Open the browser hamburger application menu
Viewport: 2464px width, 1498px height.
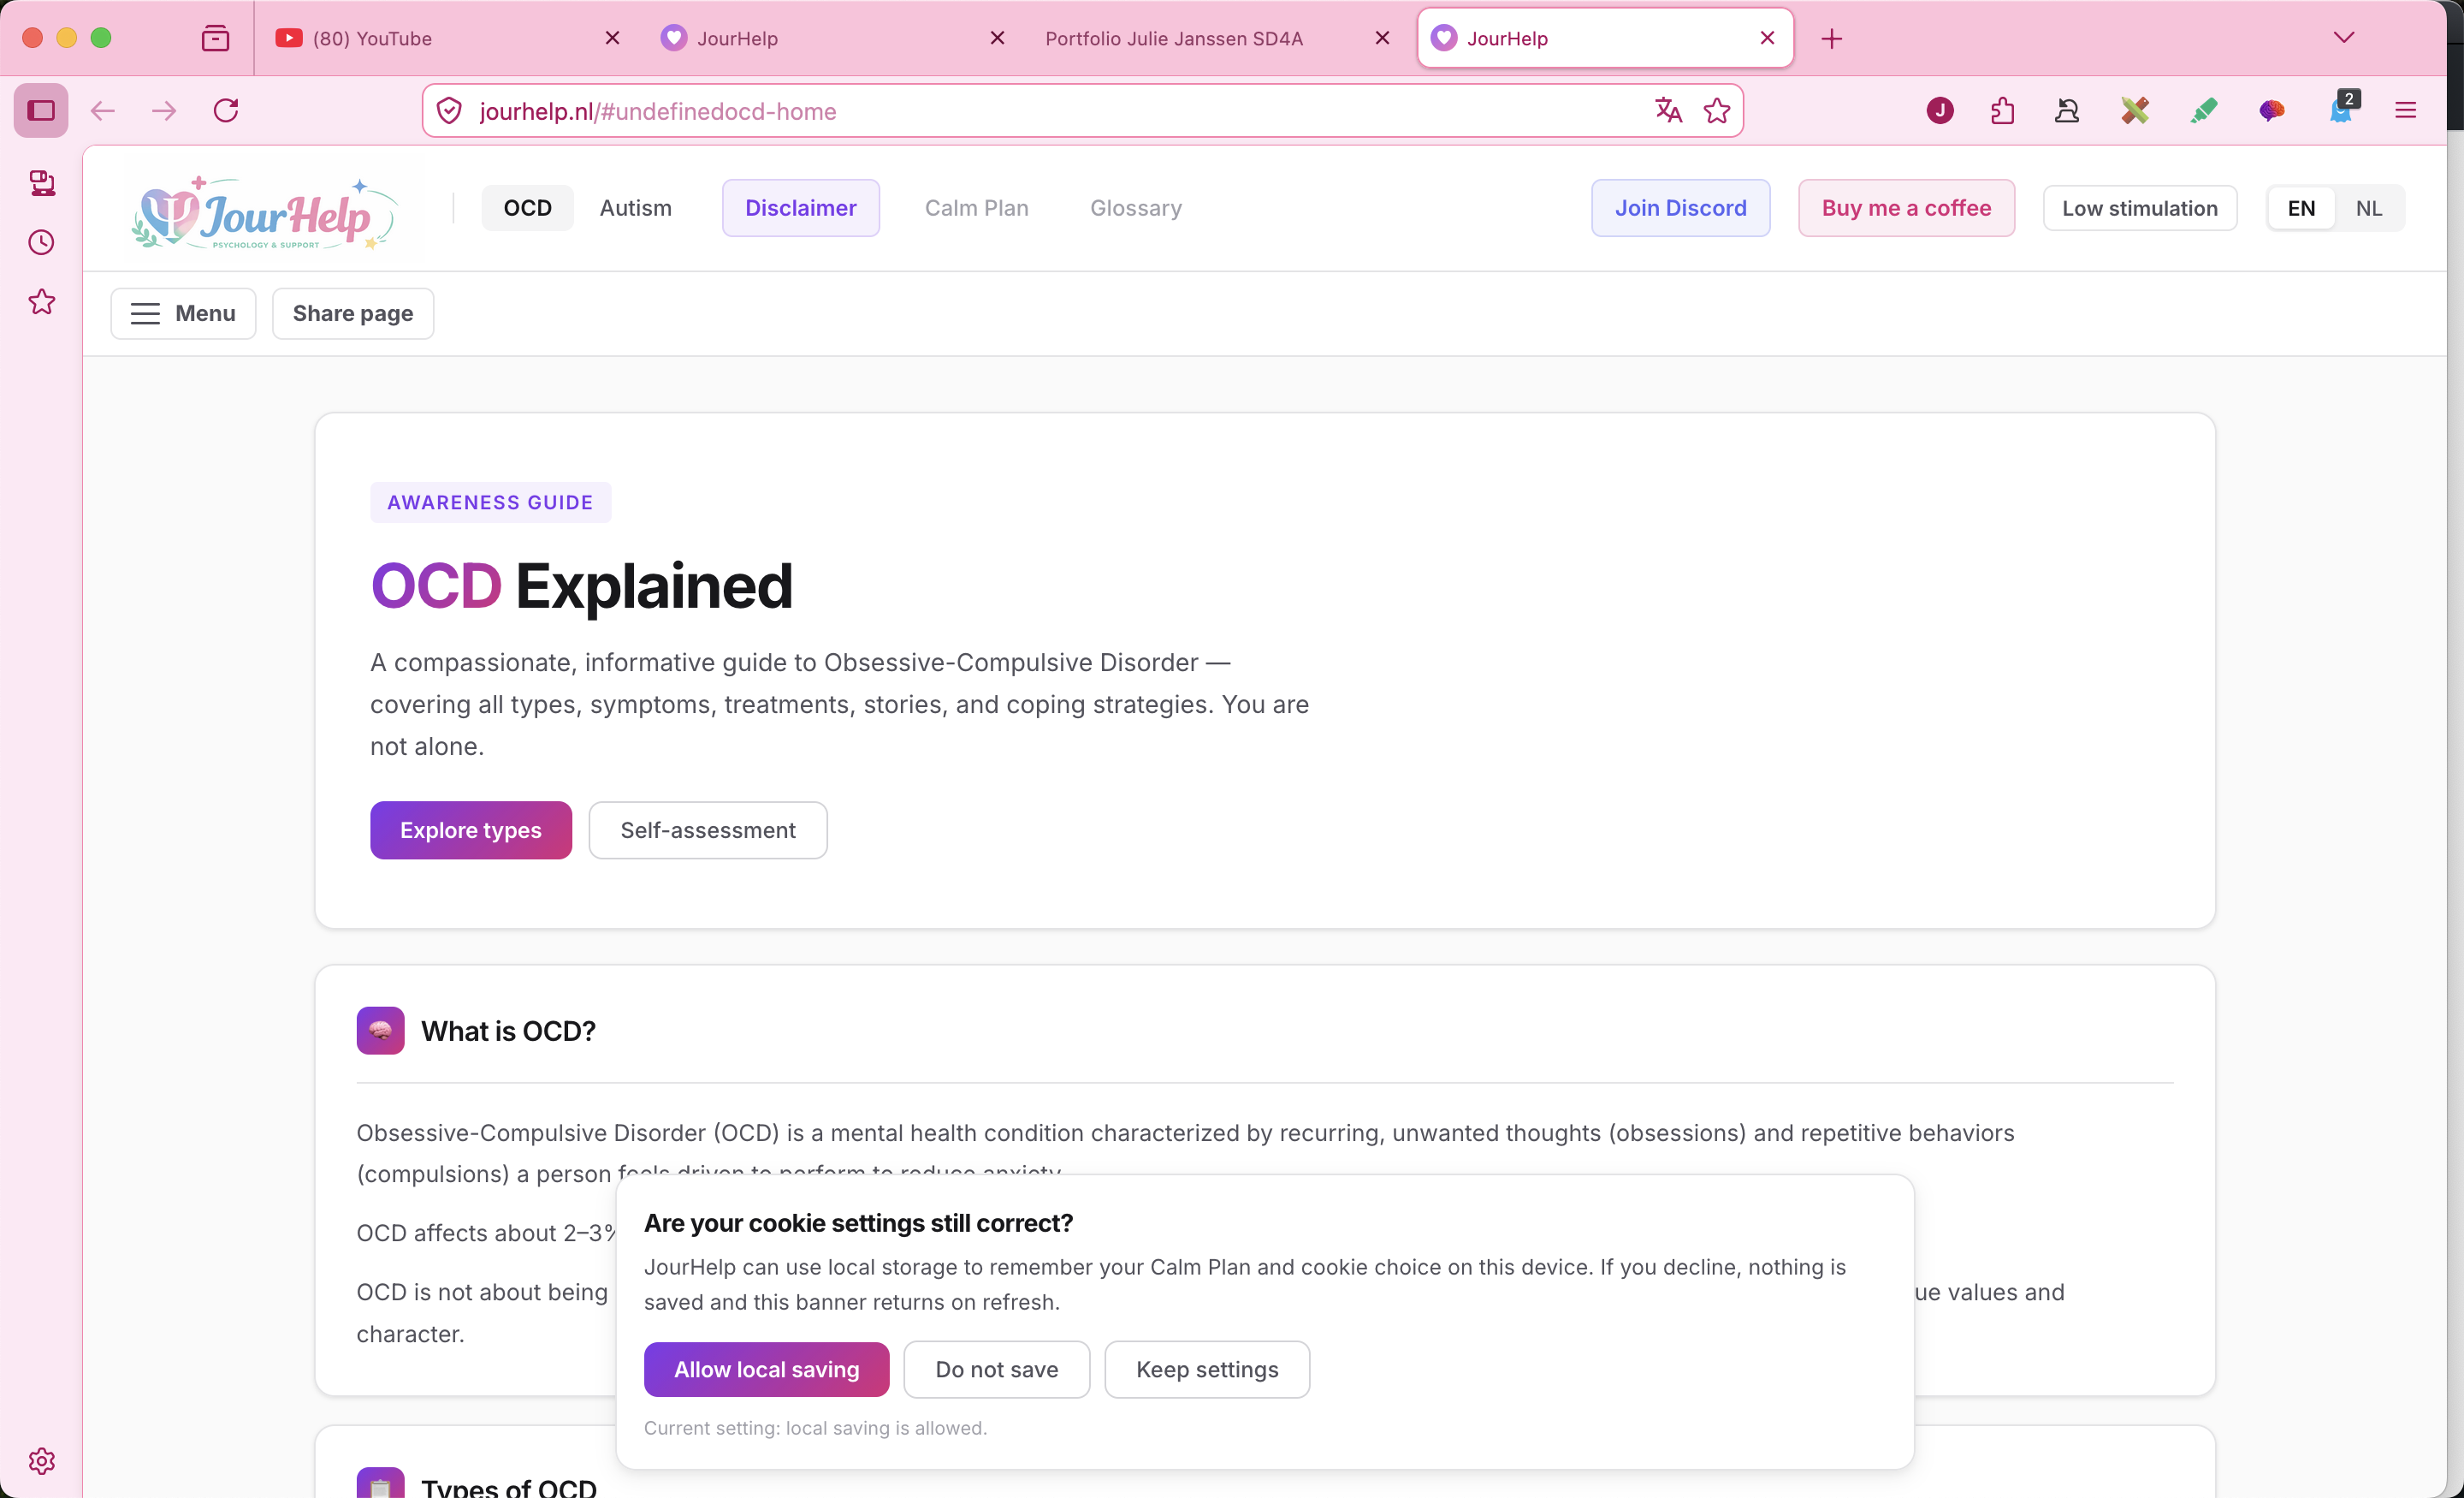(x=2406, y=110)
